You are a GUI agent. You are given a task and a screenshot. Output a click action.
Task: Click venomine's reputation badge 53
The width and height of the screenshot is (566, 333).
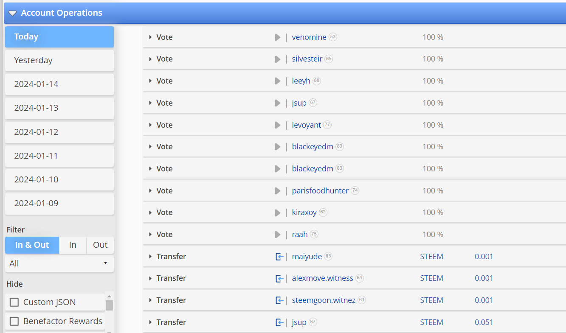click(333, 37)
